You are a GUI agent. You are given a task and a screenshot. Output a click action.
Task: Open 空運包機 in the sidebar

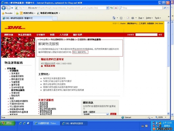(x=15, y=93)
